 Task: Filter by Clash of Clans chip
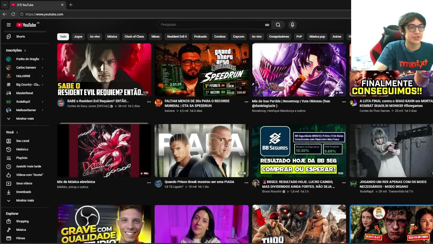pyautogui.click(x=134, y=37)
